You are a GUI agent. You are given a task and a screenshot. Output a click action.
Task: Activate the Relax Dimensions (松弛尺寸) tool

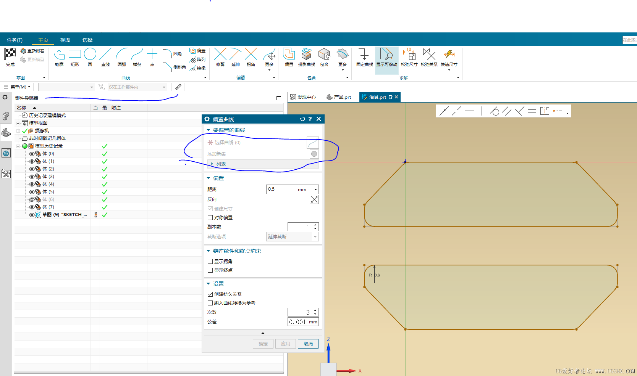[409, 55]
